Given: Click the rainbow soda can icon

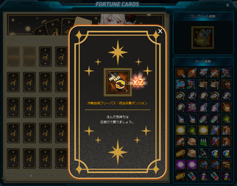Looking at the screenshot, I should pyautogui.click(x=181, y=142).
